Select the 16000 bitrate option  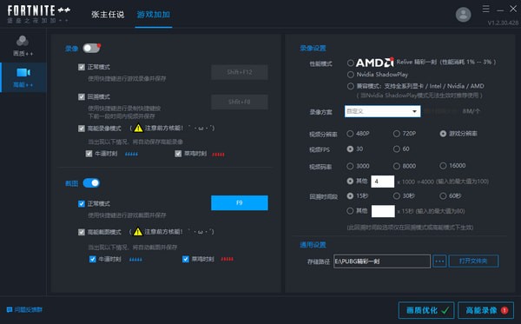(x=443, y=166)
